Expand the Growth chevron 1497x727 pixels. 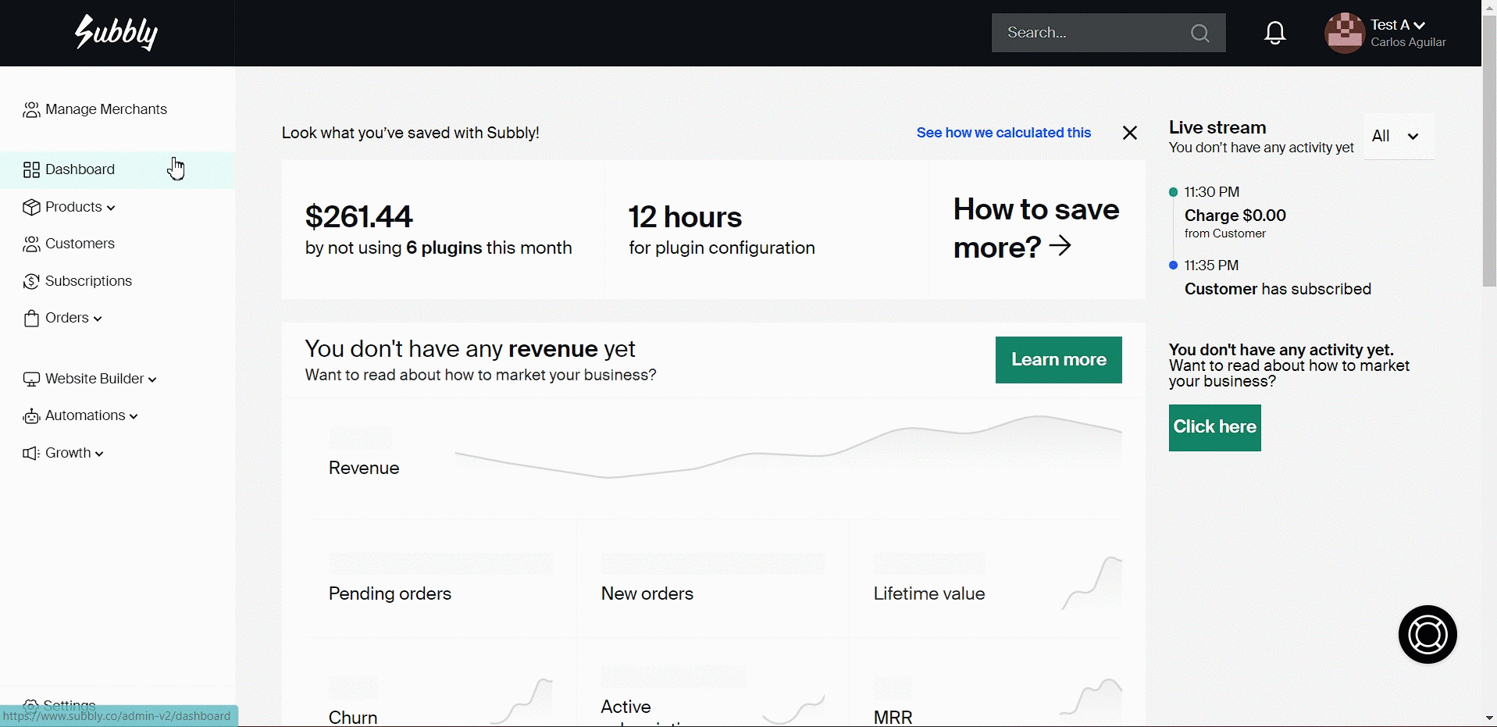click(99, 454)
